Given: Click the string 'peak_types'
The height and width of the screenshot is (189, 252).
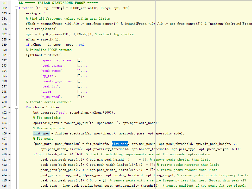Looking at the screenshot, I should click(x=52, y=71).
